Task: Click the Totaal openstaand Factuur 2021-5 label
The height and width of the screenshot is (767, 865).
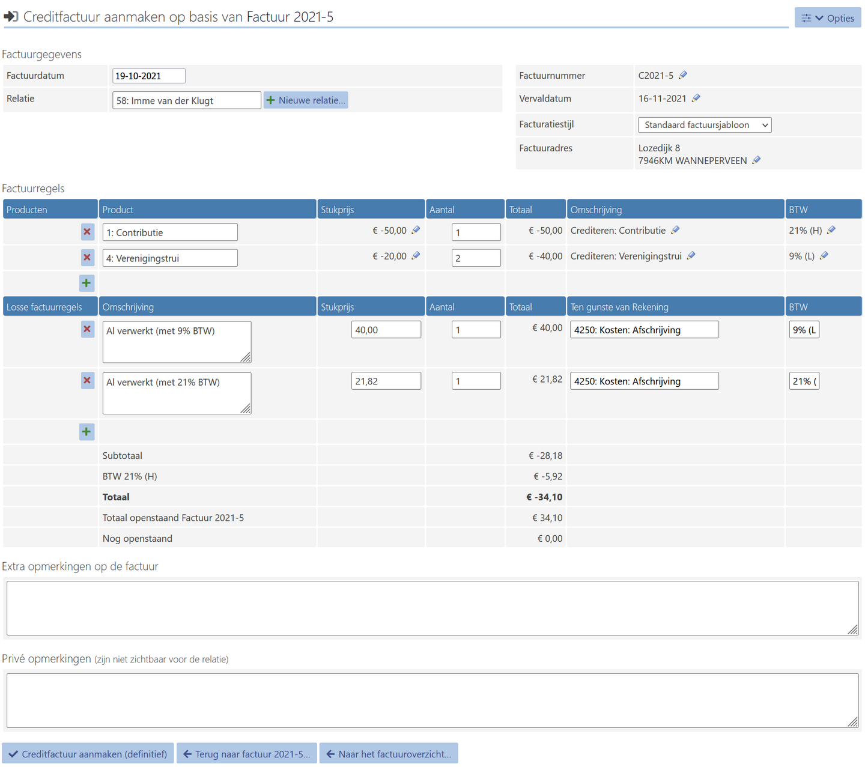Action: (173, 518)
